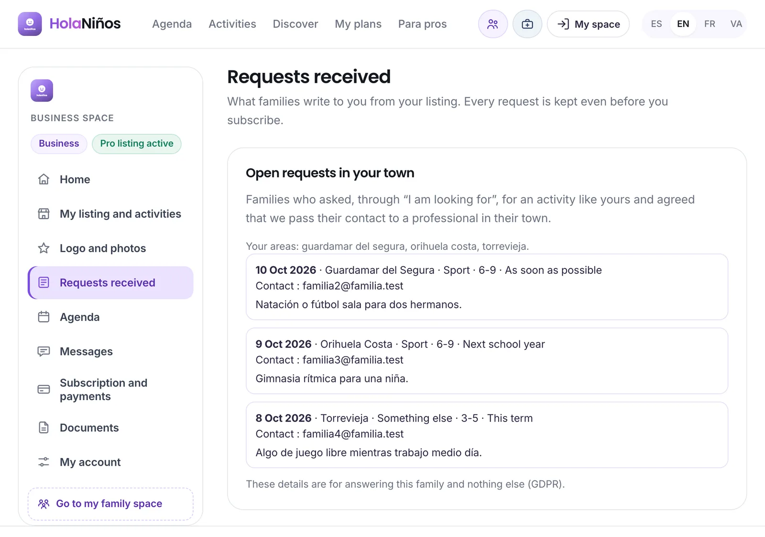The height and width of the screenshot is (537, 765).
Task: Open the Documents label in the sidebar
Action: 89,428
